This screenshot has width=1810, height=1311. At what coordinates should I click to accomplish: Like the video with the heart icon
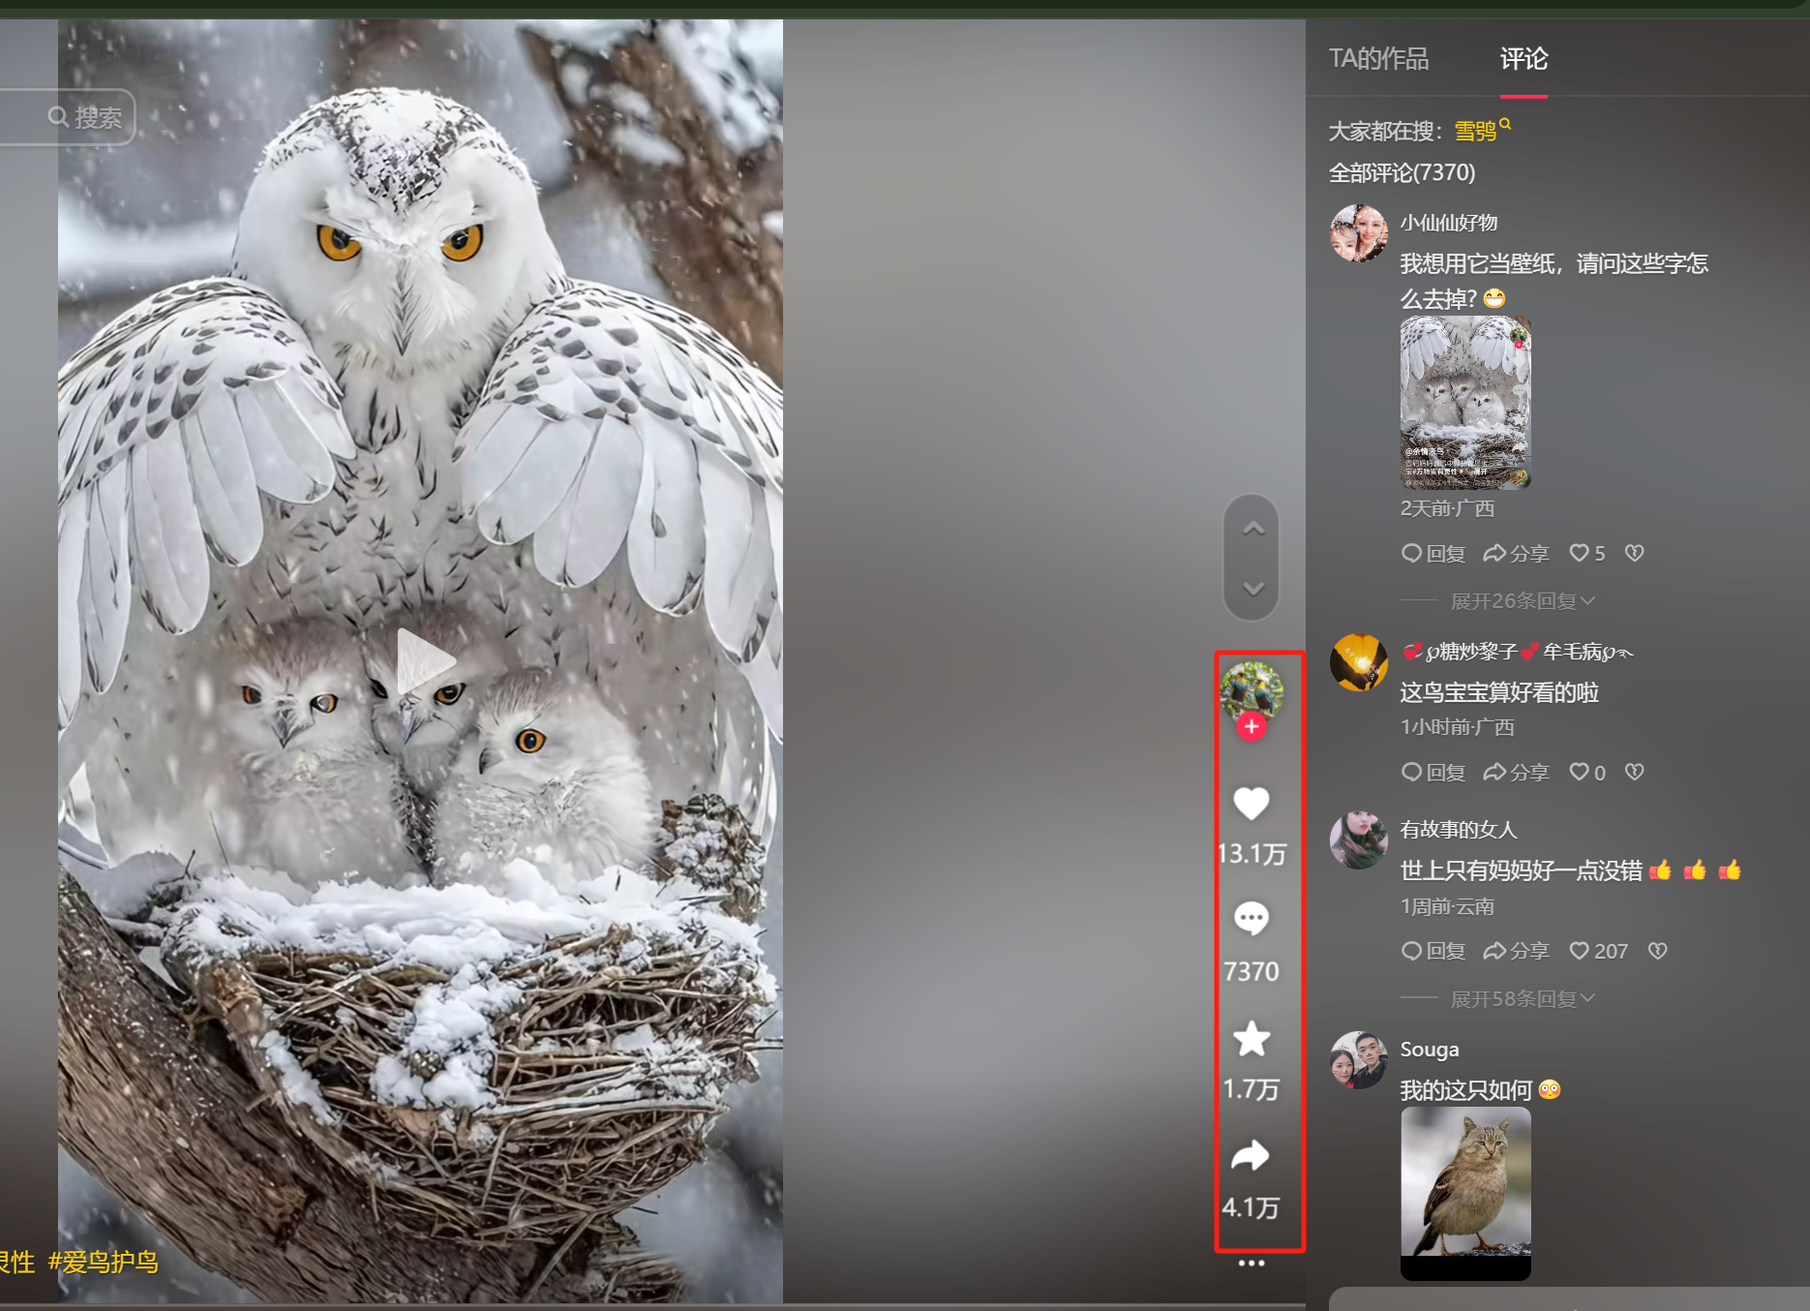(x=1251, y=804)
